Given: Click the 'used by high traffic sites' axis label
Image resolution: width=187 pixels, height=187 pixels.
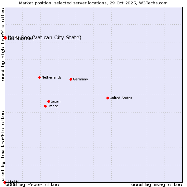Looking at the screenshot, I should [x=3, y=44].
